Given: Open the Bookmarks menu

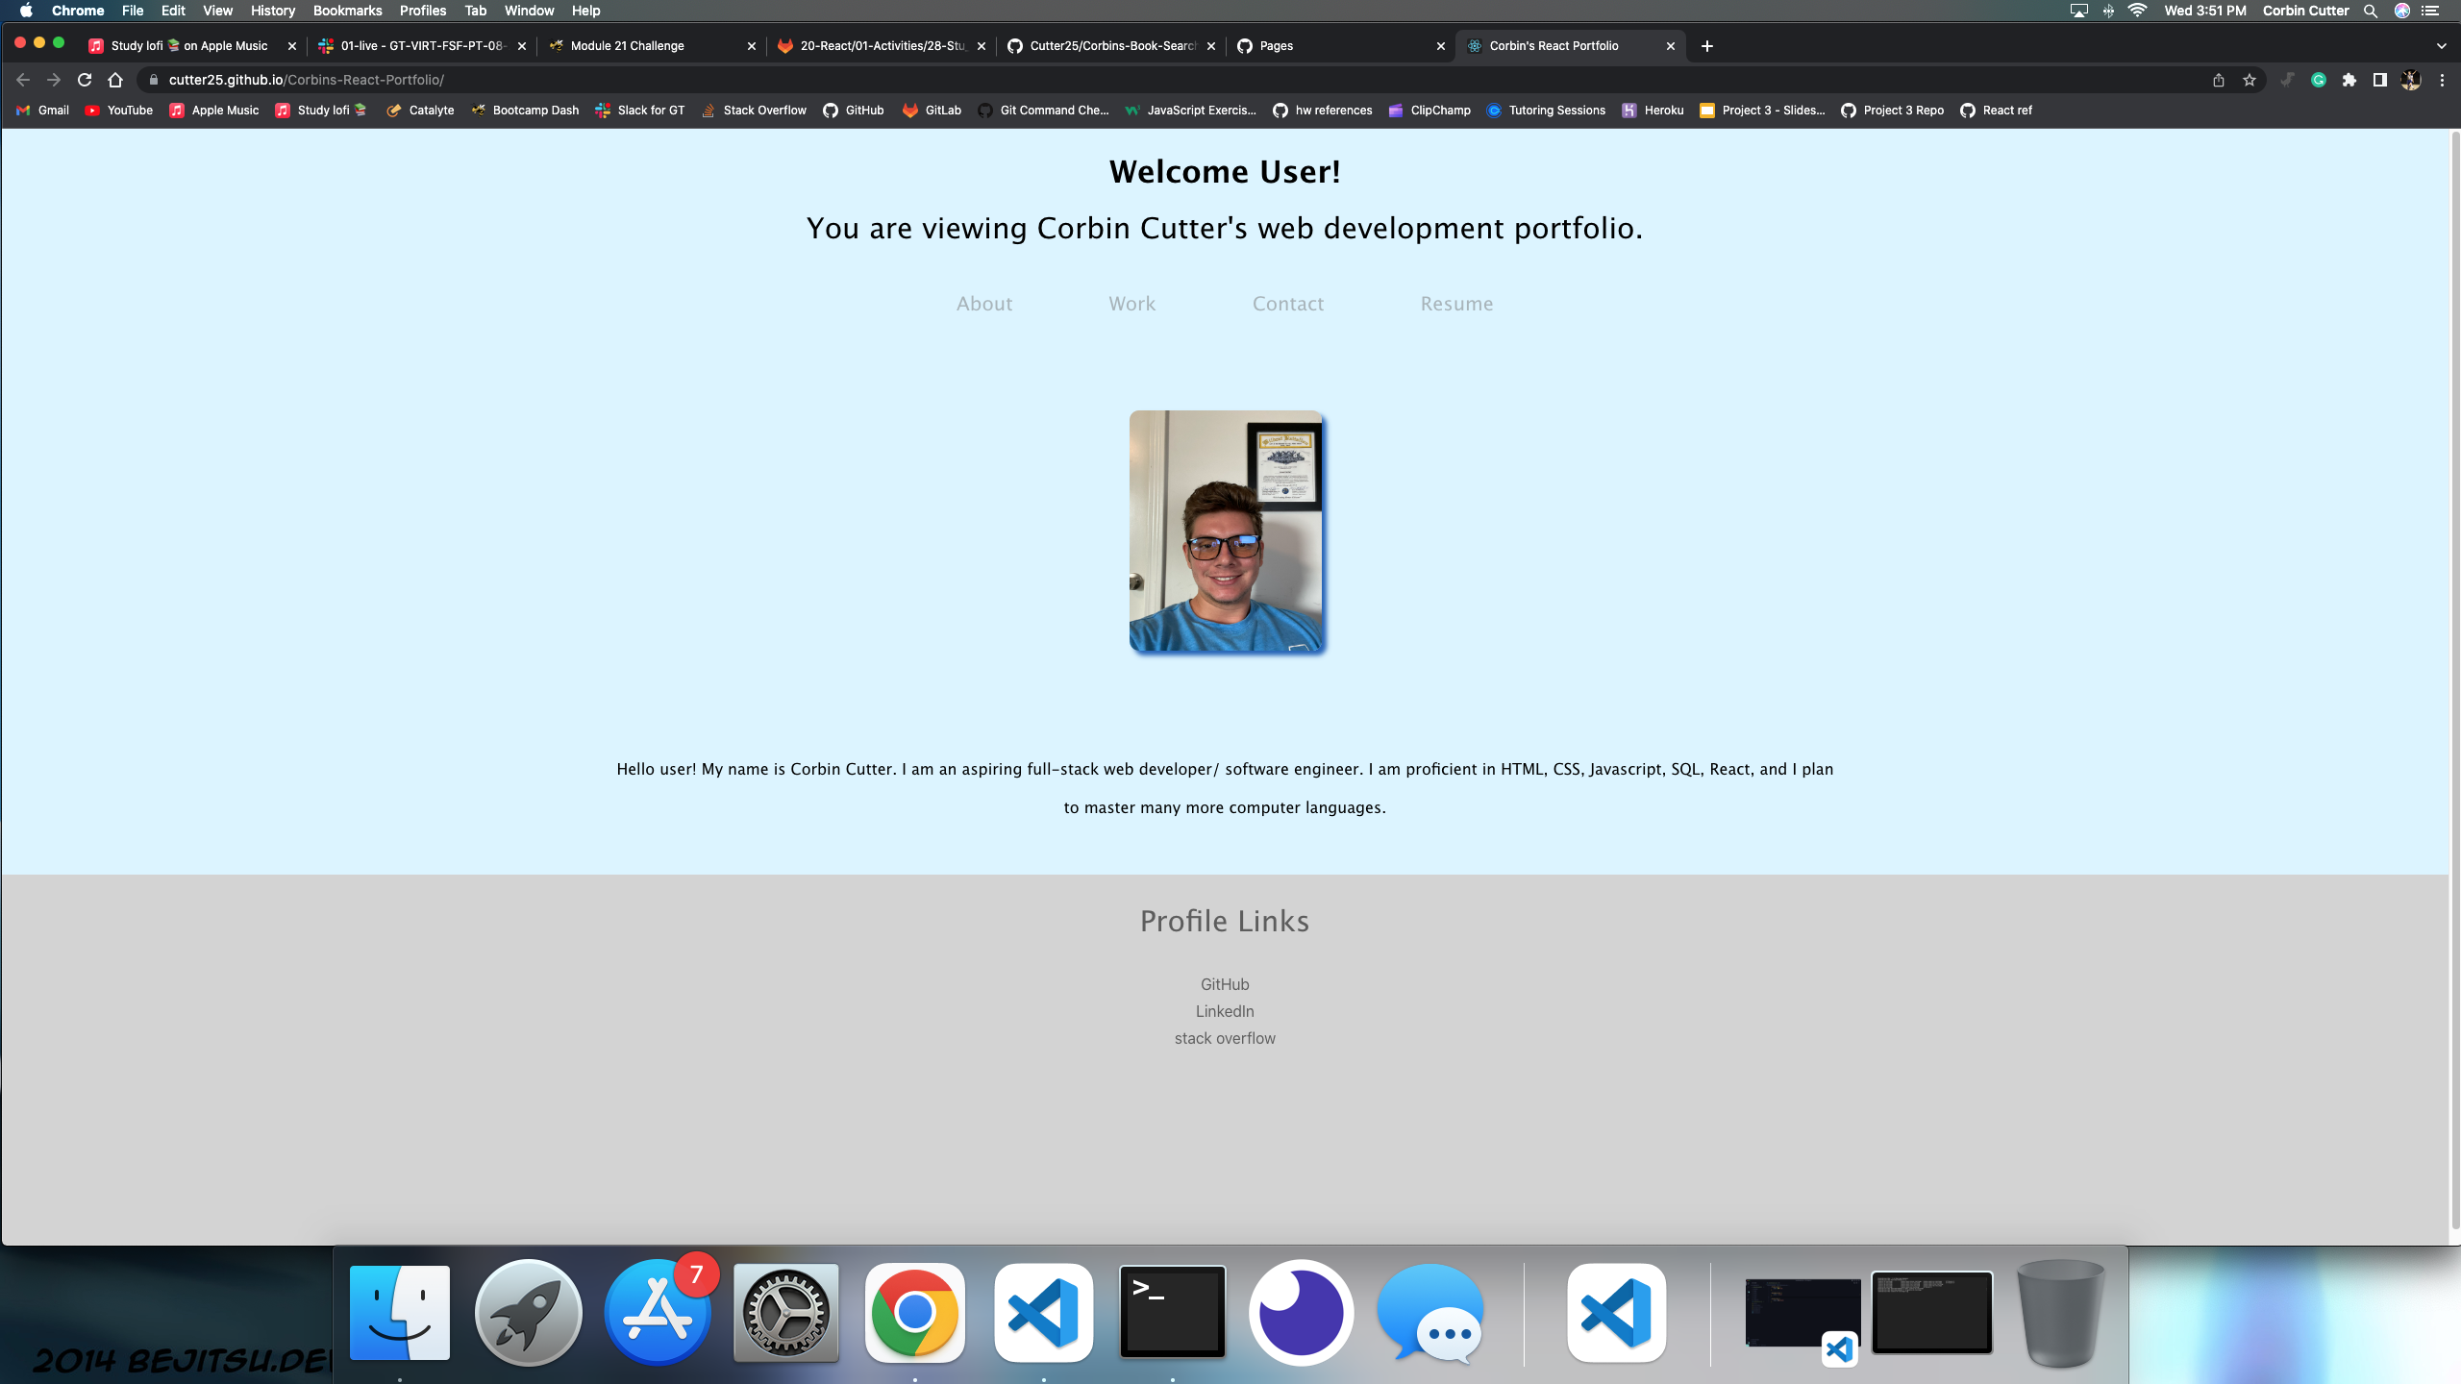Looking at the screenshot, I should pos(347,11).
